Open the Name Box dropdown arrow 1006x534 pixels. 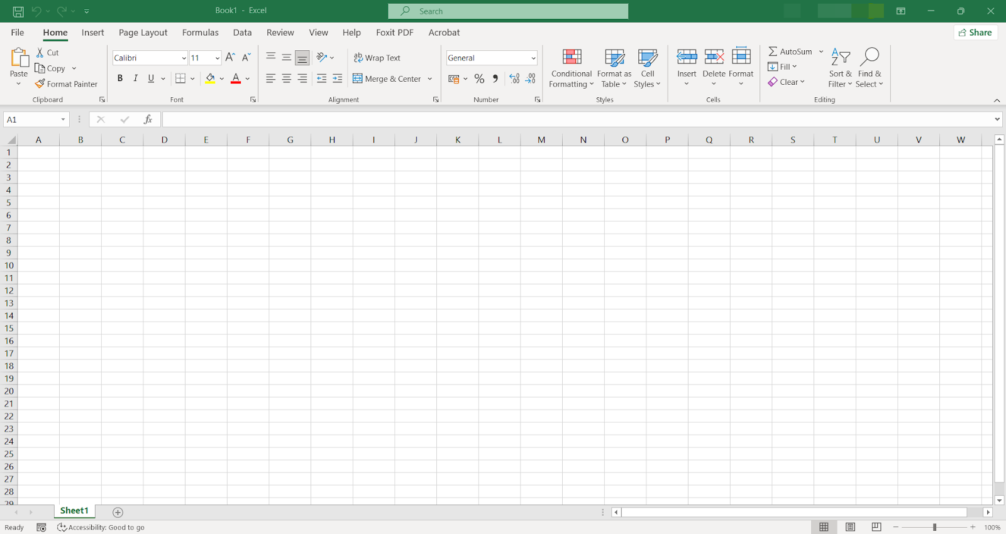pyautogui.click(x=63, y=119)
